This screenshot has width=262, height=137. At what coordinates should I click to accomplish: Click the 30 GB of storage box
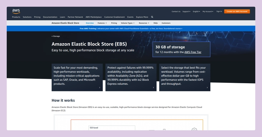point(181,49)
